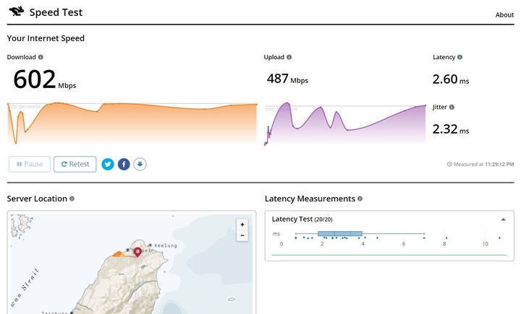Share results on Facebook
Viewport: 521px width, 314px height.
point(124,164)
